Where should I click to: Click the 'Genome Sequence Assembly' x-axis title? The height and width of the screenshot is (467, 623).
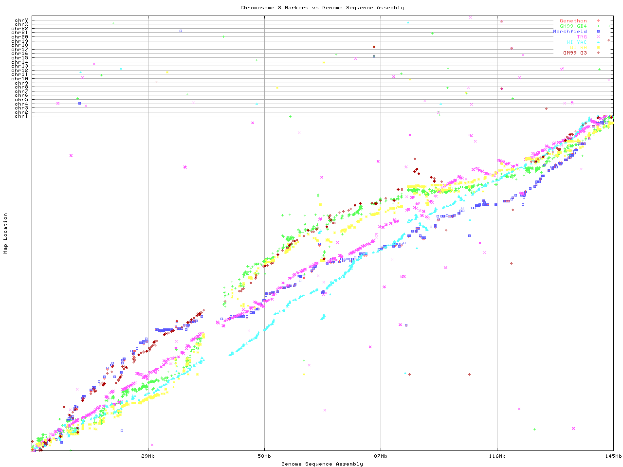point(322,464)
